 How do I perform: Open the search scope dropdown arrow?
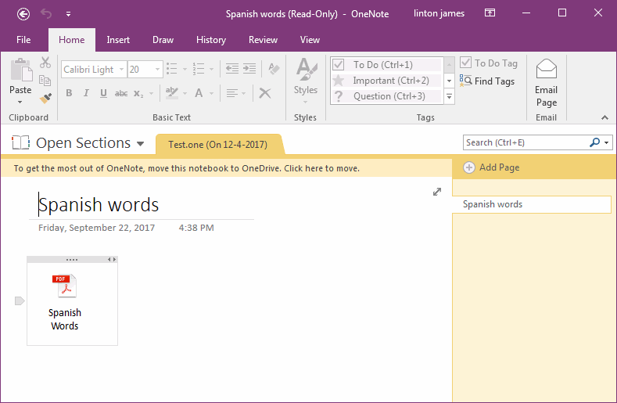(x=606, y=142)
